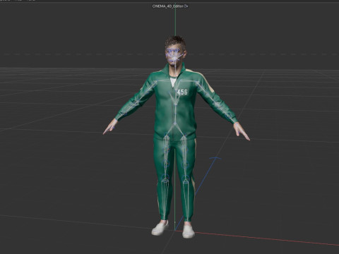Pick the hand at the viewer's far right
The width and height of the screenshot is (339, 254).
(x=242, y=131)
